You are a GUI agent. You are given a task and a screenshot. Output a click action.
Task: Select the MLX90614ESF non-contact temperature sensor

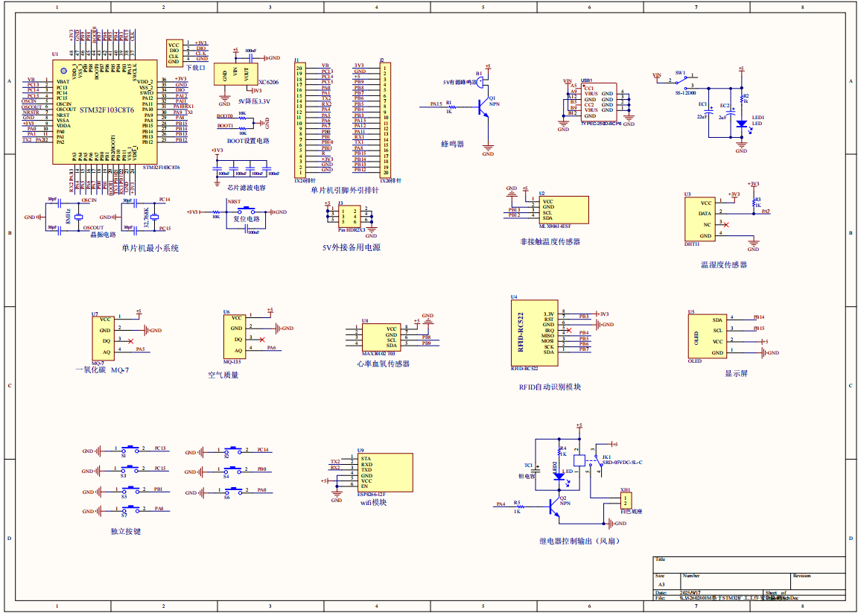pyautogui.click(x=562, y=209)
